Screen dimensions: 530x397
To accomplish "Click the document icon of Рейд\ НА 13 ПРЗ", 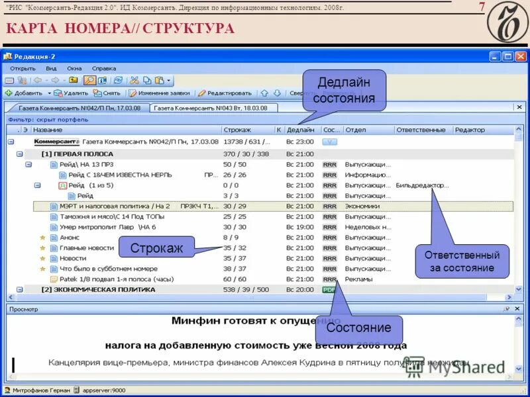I will tap(54, 165).
